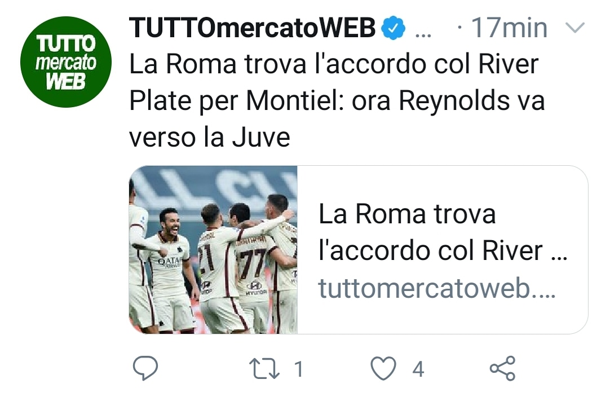Click the link card second title line
Viewport: 593px width, 397px height.
(x=443, y=250)
